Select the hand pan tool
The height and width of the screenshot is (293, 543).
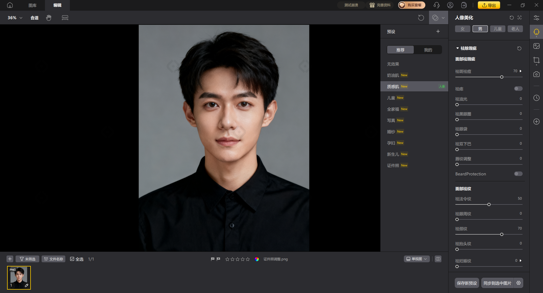(x=49, y=18)
